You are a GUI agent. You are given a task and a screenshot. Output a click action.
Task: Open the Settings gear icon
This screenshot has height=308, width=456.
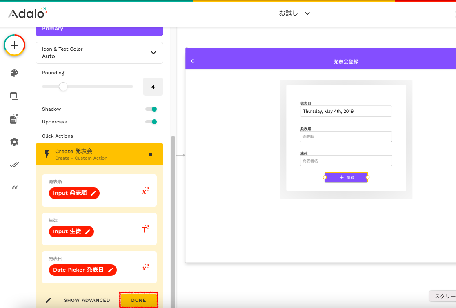pyautogui.click(x=14, y=142)
